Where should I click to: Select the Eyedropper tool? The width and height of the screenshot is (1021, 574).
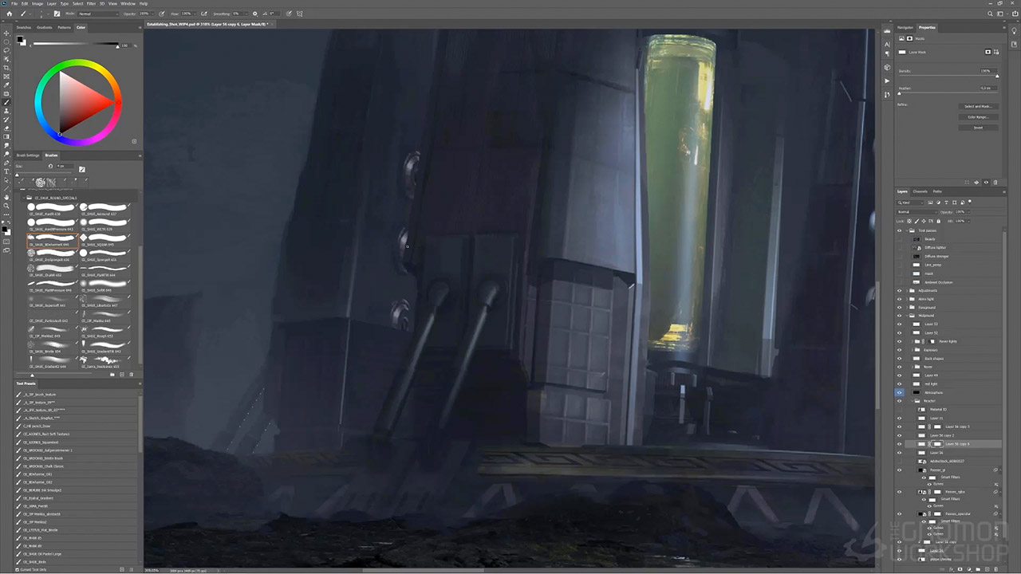[x=6, y=85]
